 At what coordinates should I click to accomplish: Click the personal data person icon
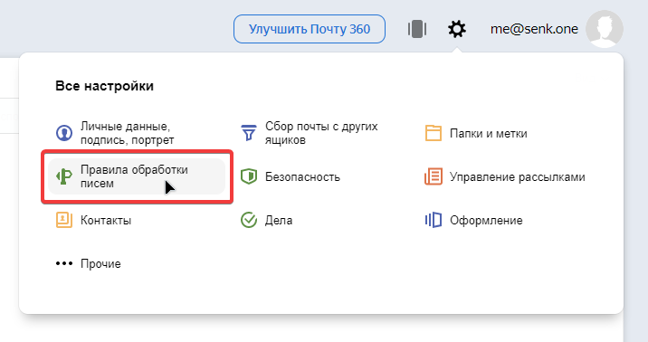coord(64,133)
